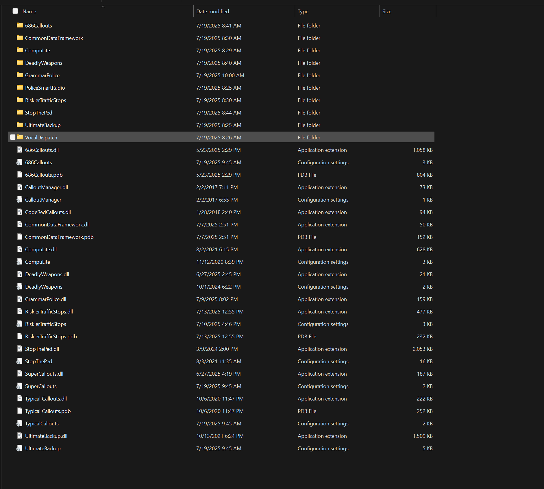Screen dimensions: 544x489
Task: Click the CommonDataFramework folder icon
Action: tap(20, 38)
